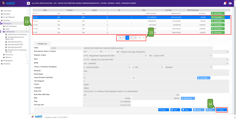Go to the previous page arrow

pyautogui.click(x=124, y=38)
